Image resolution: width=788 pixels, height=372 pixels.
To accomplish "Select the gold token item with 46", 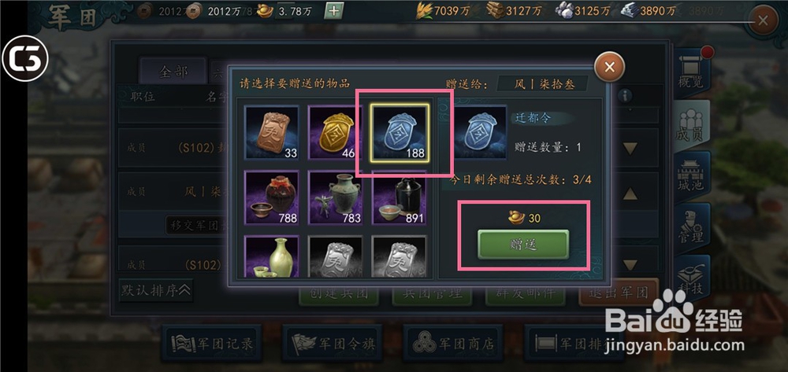I will [x=335, y=133].
